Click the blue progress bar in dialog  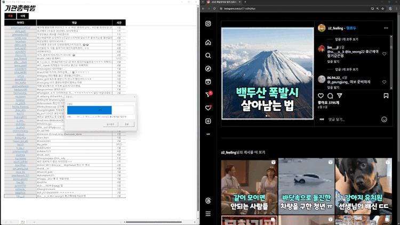coord(89,110)
